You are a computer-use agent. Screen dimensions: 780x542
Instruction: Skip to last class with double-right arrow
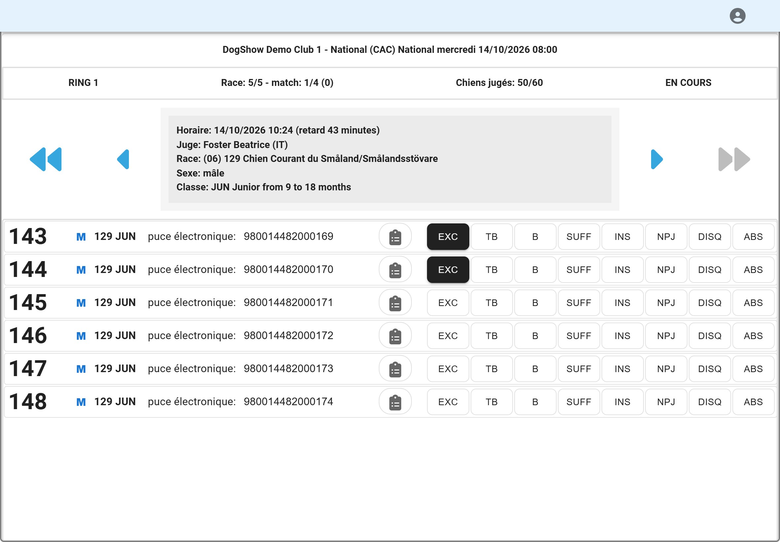734,159
